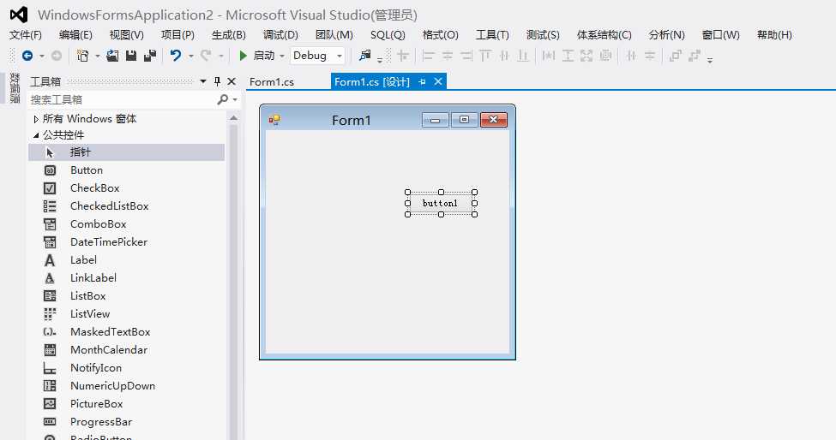Screen dimensions: 836x440
Task: Click the greyed Navigate Forward arrow icon
Action: click(x=56, y=56)
